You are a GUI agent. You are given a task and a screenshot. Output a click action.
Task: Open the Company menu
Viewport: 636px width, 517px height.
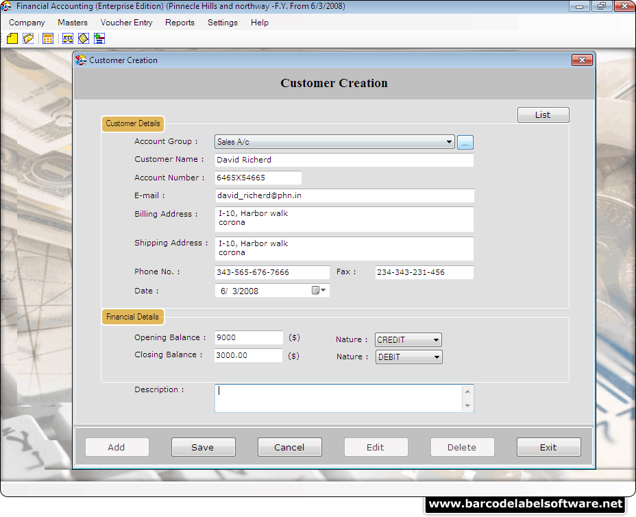click(27, 23)
